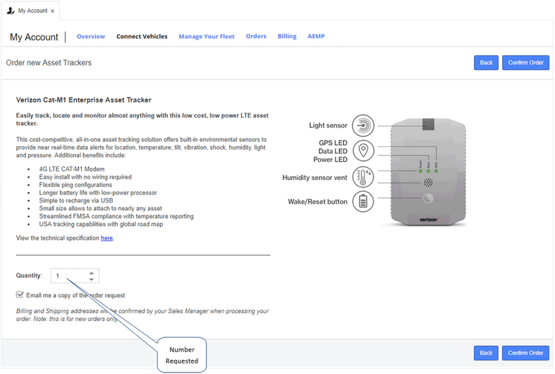Click the GPS location pin icon
Image resolution: width=555 pixels, height=374 pixels.
pyautogui.click(x=363, y=151)
